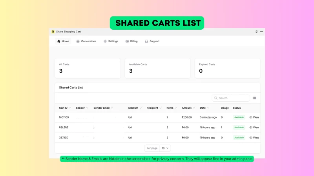Viewport: 314px width, 176px height.
Task: View cart MO11O9 details
Action: (254, 117)
